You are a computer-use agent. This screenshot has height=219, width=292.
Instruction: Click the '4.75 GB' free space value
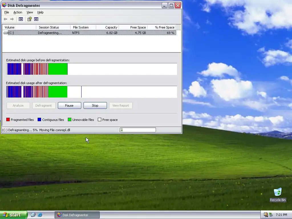pyautogui.click(x=140, y=33)
